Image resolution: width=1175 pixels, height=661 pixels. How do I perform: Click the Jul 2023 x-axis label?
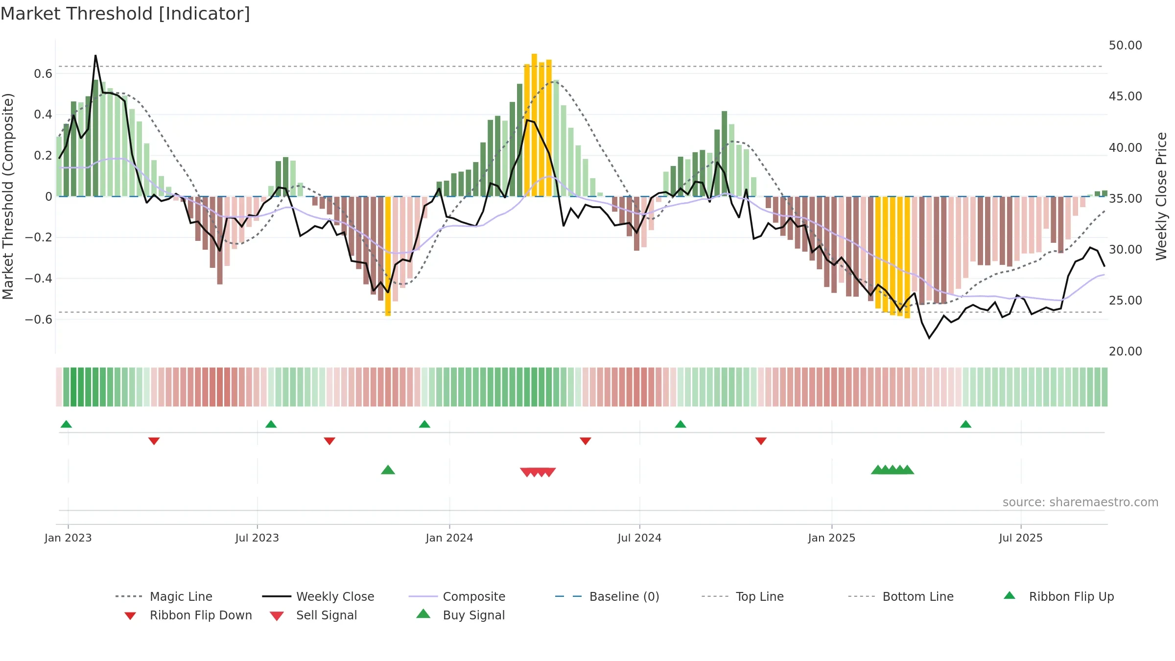pos(257,538)
